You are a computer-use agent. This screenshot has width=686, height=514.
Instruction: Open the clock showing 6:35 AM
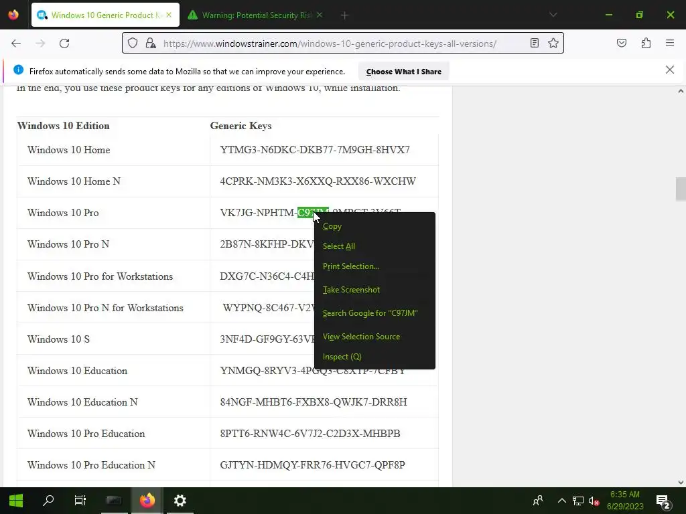[625, 501]
